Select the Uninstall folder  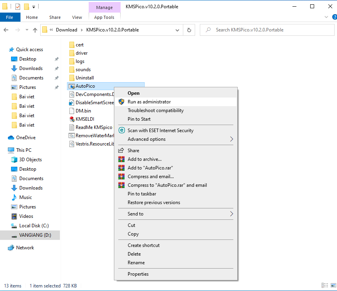(x=85, y=78)
